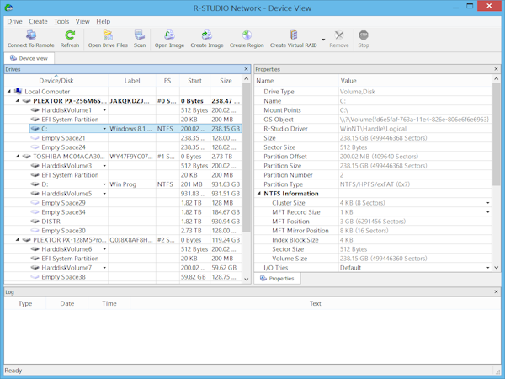Collapse the Local Computer tree node

pos(9,91)
